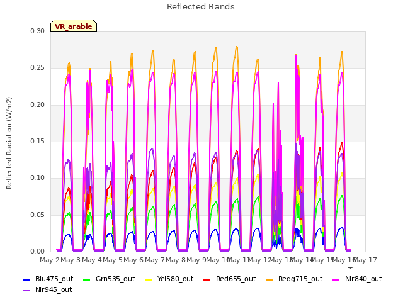Screen dimensions: 403x302
Task: Click the May 8 x-axis label
Action: (x=176, y=260)
